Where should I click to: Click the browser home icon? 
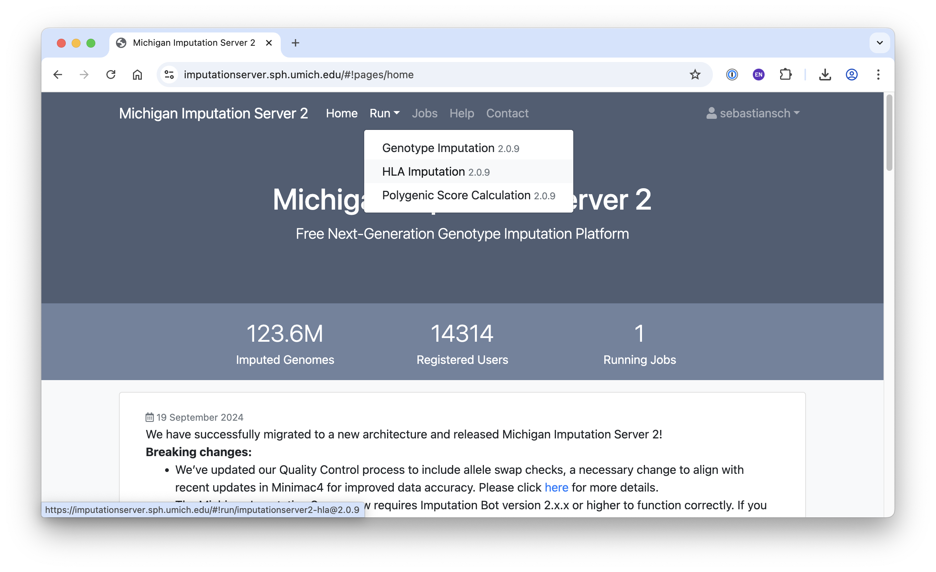[x=137, y=75]
